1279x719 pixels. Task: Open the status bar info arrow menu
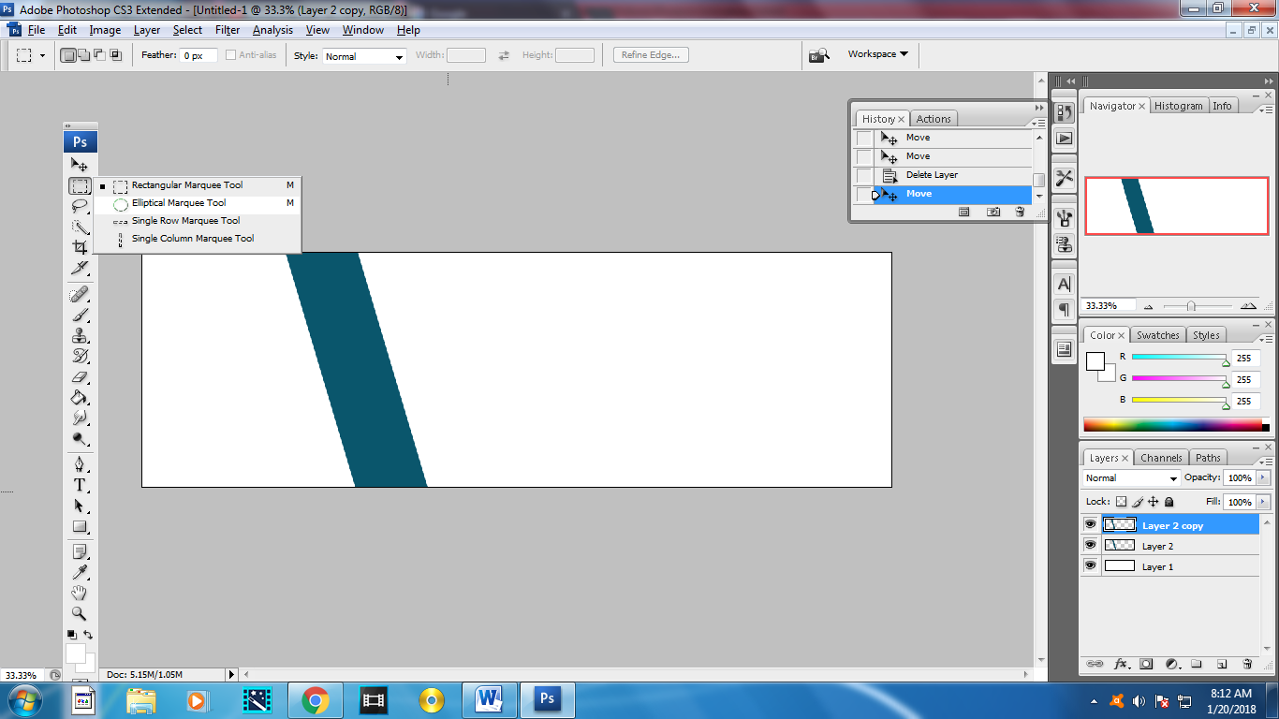point(232,674)
